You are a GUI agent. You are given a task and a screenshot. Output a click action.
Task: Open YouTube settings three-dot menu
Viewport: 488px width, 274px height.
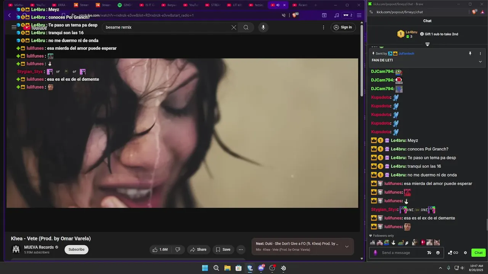[323, 27]
